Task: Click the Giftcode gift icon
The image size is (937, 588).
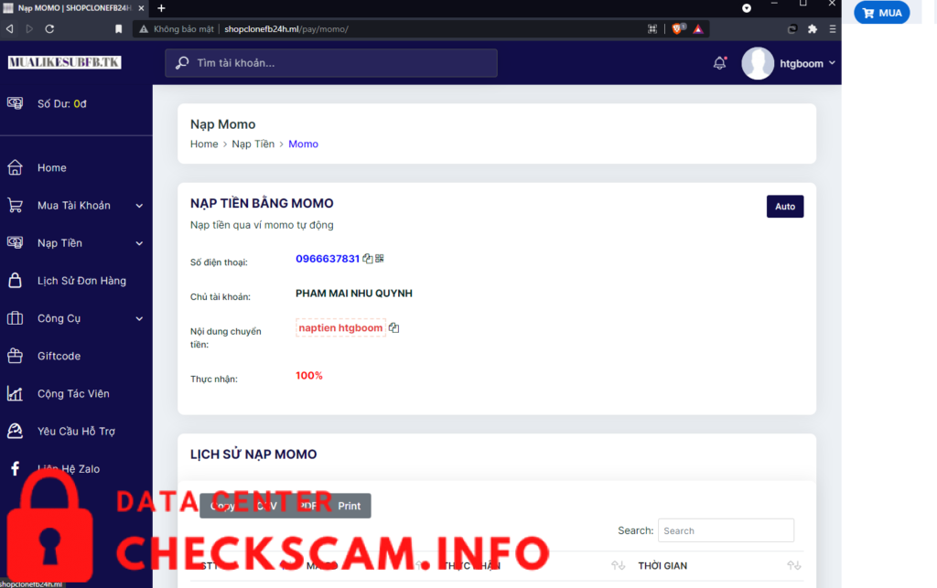Action: click(x=15, y=356)
